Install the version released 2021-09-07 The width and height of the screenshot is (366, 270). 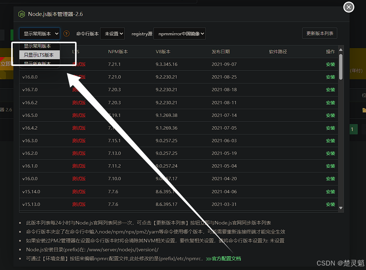330,64
